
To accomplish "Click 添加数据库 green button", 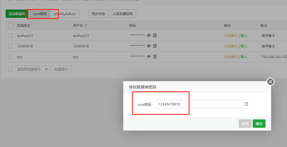I will click(x=17, y=14).
